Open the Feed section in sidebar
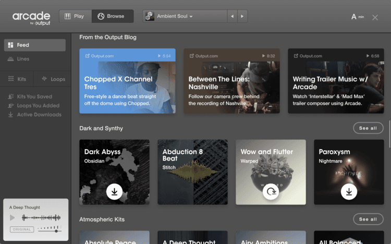 coord(35,45)
